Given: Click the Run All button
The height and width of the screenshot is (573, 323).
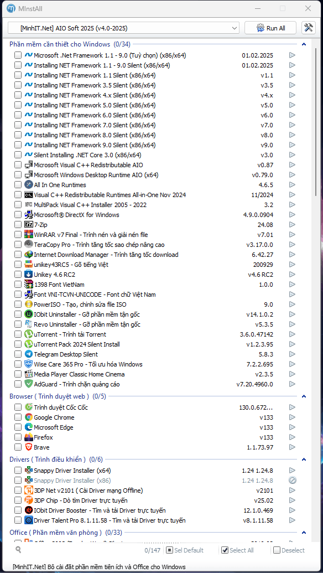Looking at the screenshot, I should (x=271, y=28).
